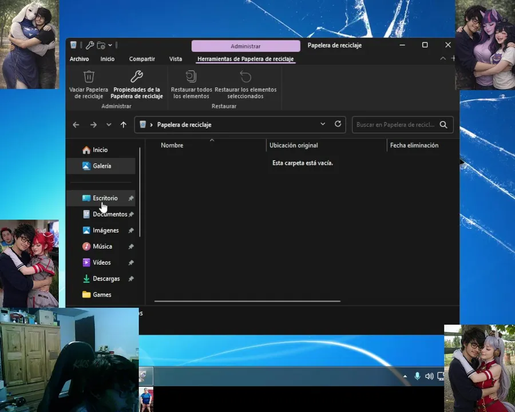The width and height of the screenshot is (515, 412).
Task: Click the wrench properties quick access icon
Action: 90,45
